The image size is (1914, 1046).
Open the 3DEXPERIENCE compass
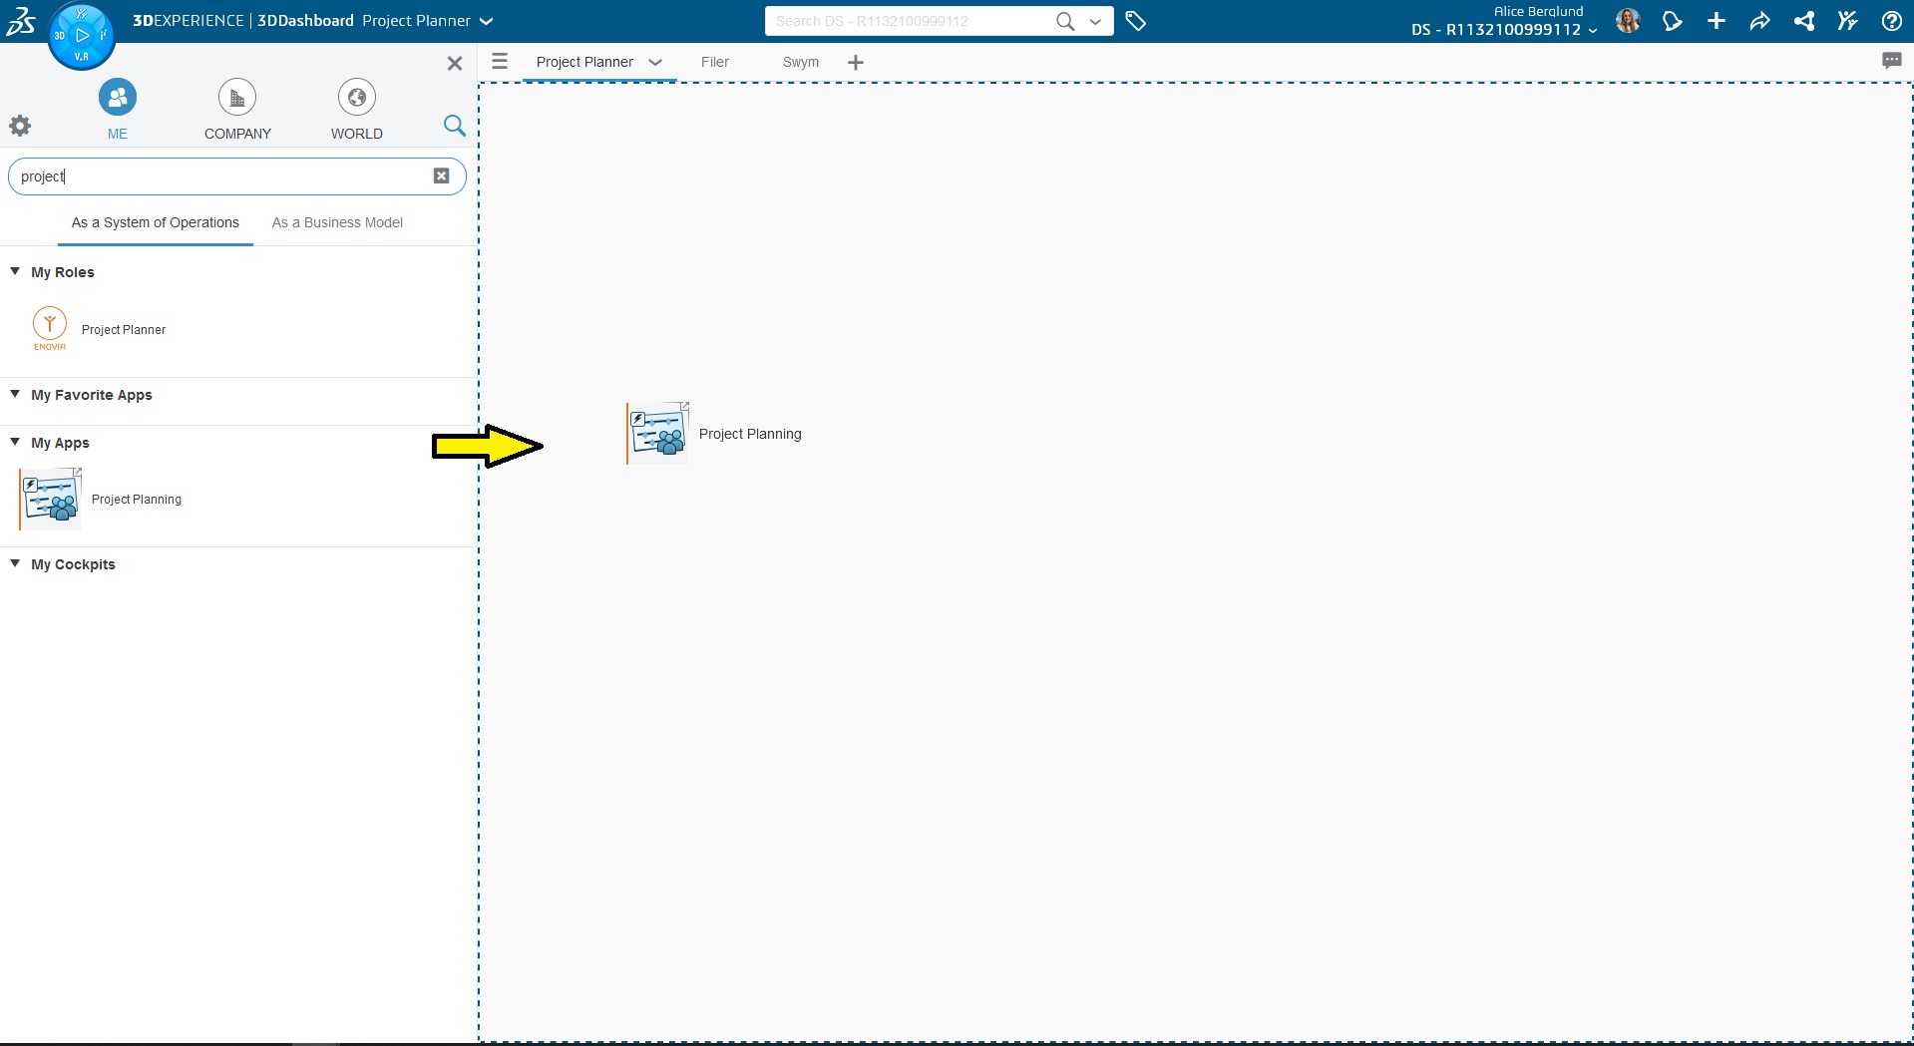click(82, 37)
